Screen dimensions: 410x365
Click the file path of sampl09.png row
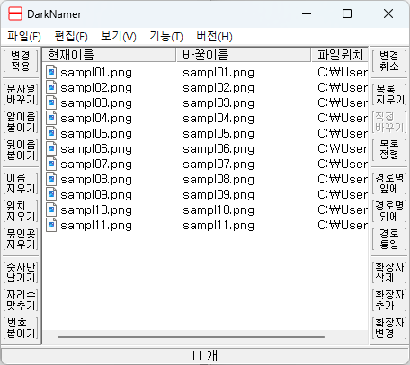343,195
